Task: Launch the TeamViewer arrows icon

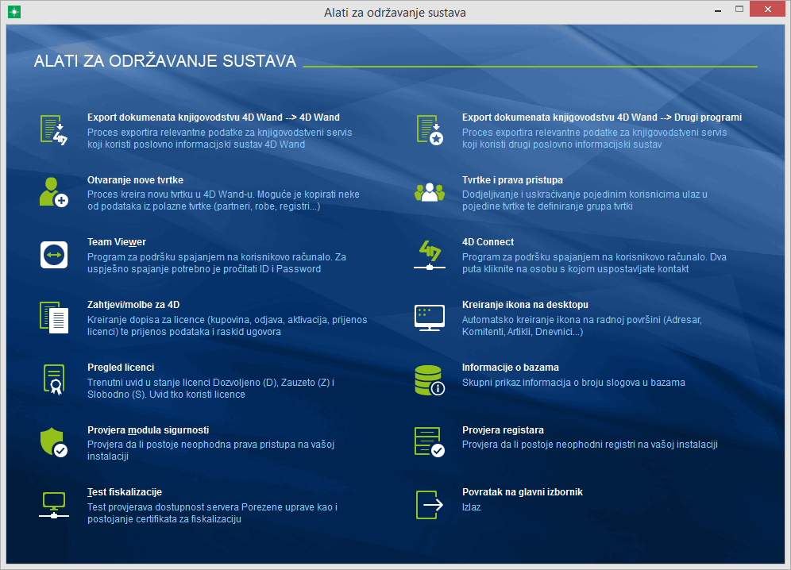Action: [54, 255]
